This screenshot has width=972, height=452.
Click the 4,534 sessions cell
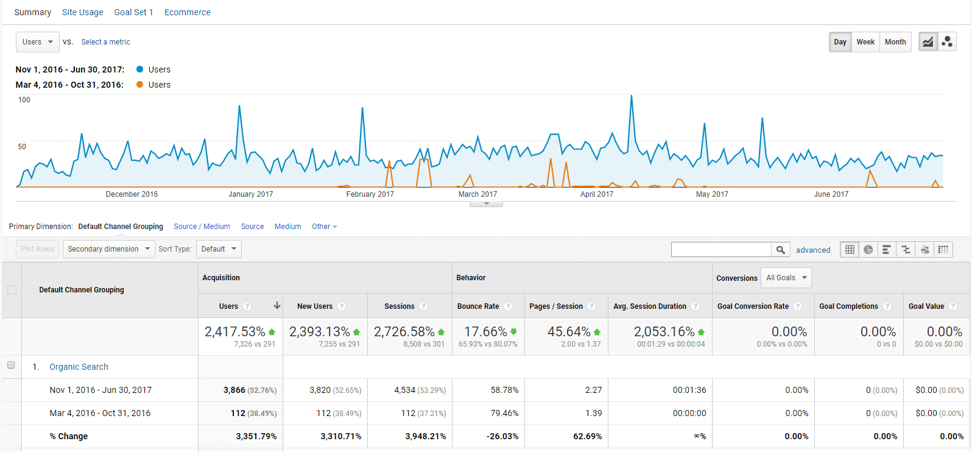405,390
